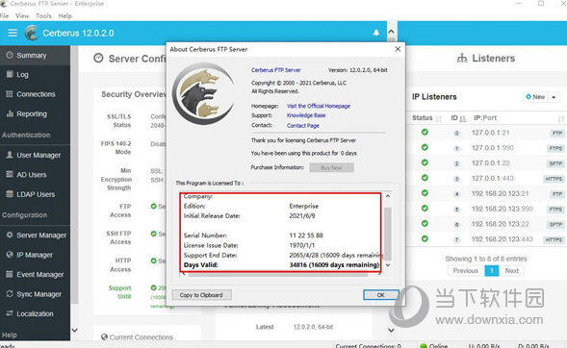Open IP Manager
This screenshot has width=567, height=348.
click(35, 255)
